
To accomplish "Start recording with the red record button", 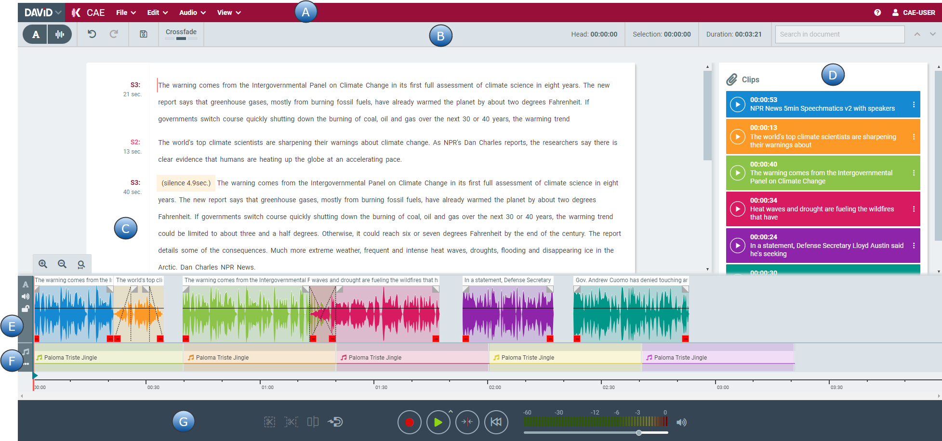I will click(409, 422).
